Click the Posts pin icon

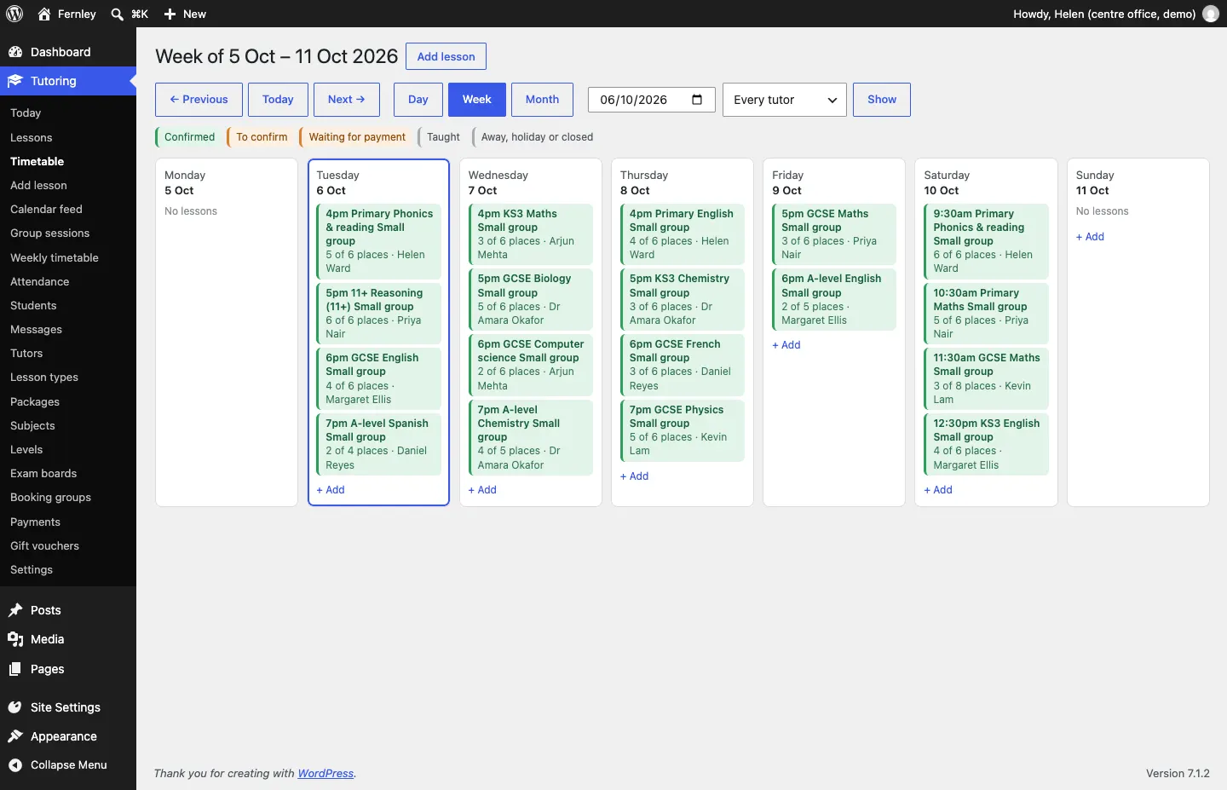click(15, 610)
